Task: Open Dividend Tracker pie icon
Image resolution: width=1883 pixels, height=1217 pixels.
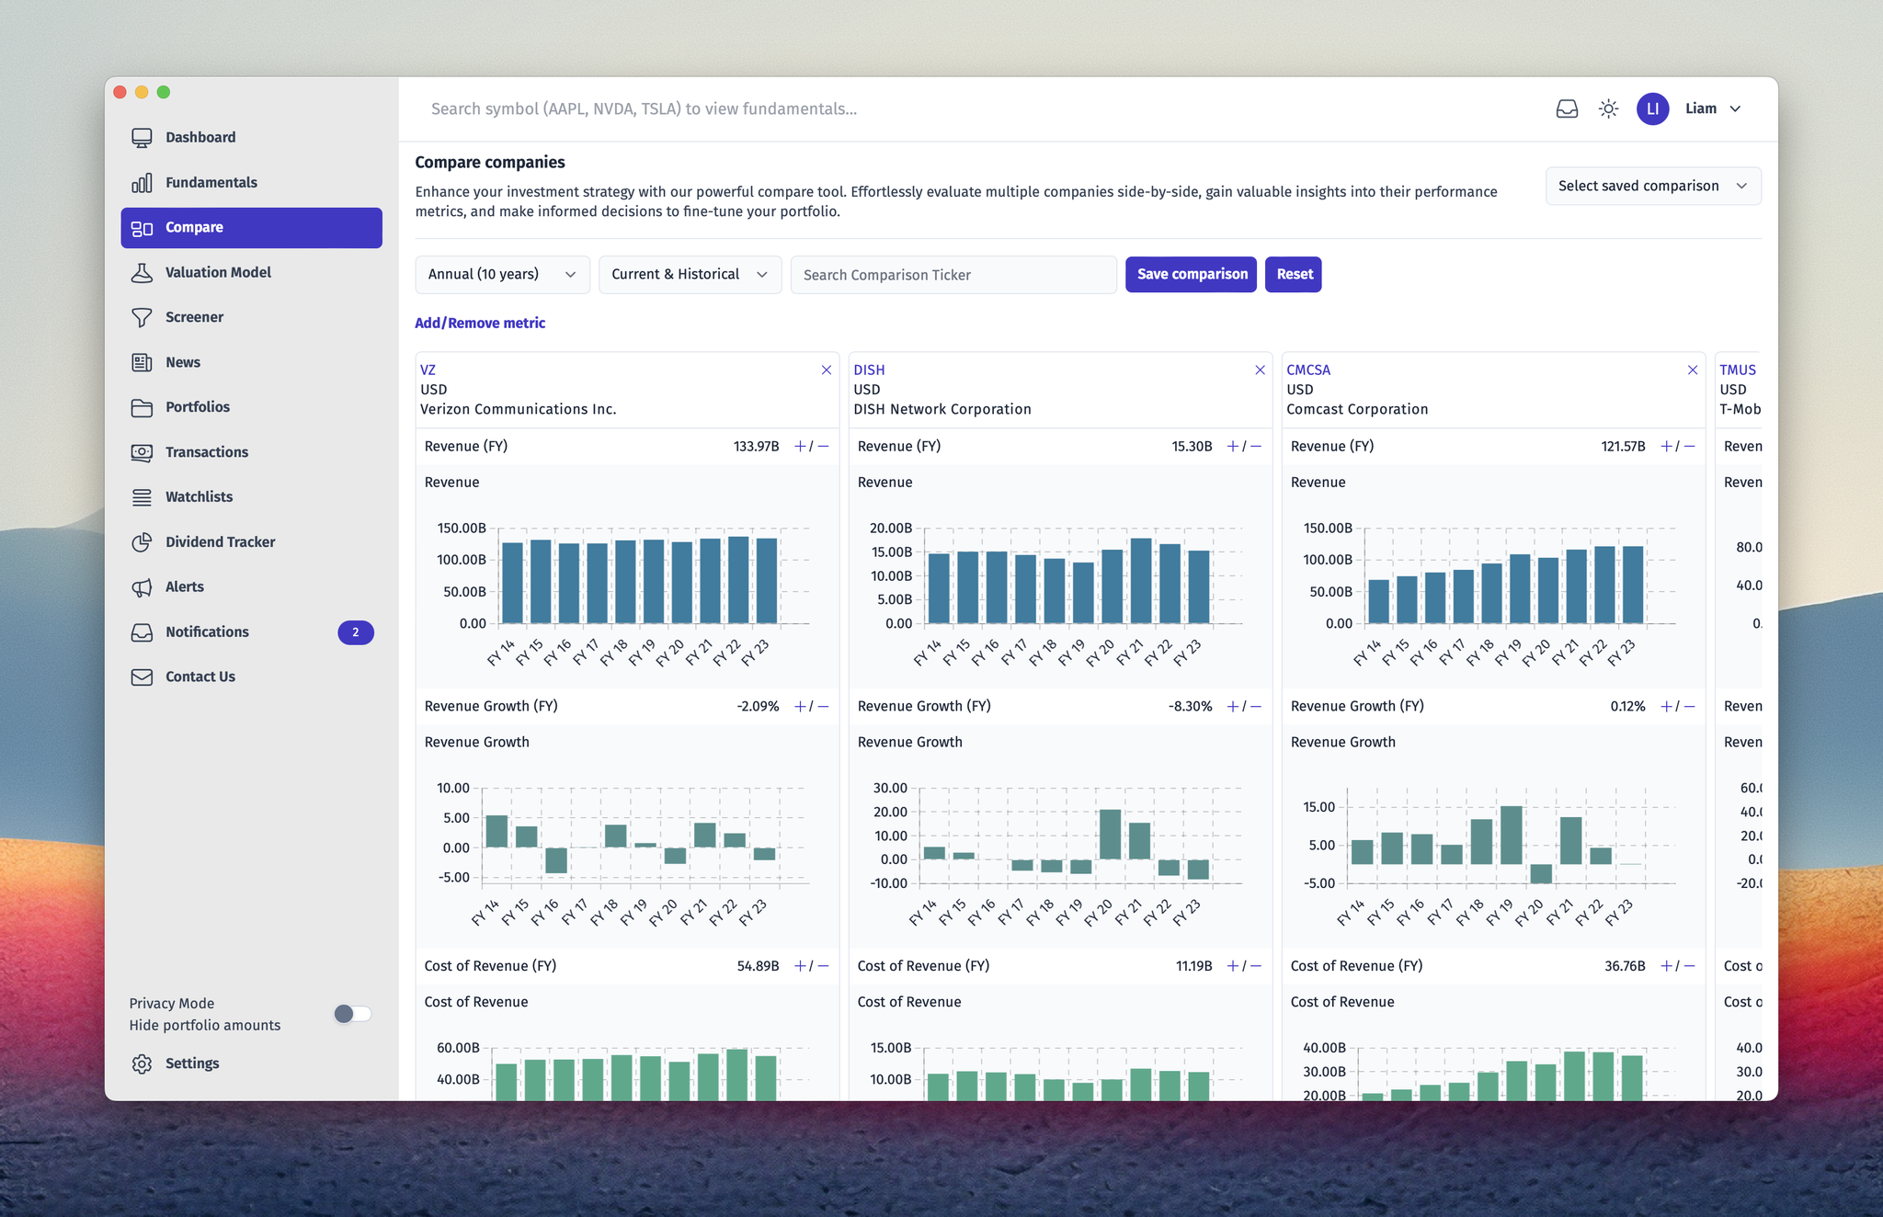Action: (142, 542)
